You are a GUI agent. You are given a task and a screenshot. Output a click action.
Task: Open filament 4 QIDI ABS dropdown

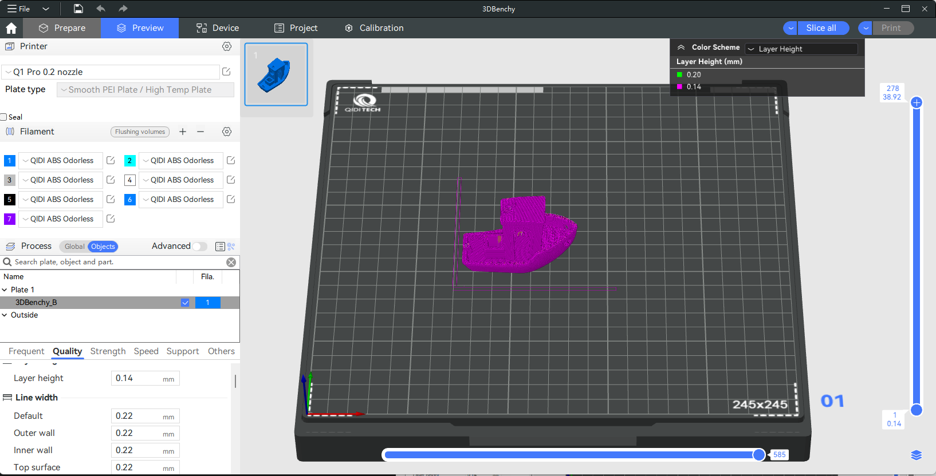pos(181,180)
